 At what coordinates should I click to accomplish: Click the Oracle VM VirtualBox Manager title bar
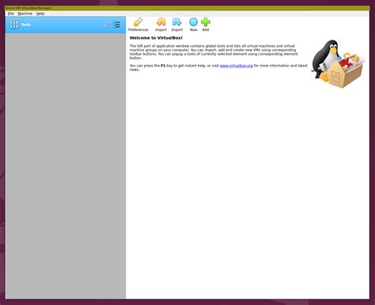tap(187, 8)
